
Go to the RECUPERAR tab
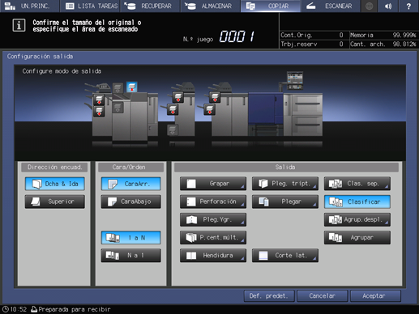pyautogui.click(x=150, y=6)
